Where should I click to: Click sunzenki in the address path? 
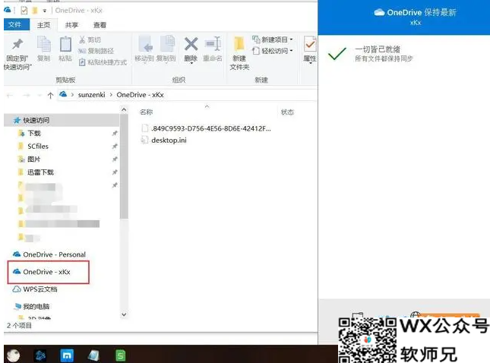pos(92,95)
